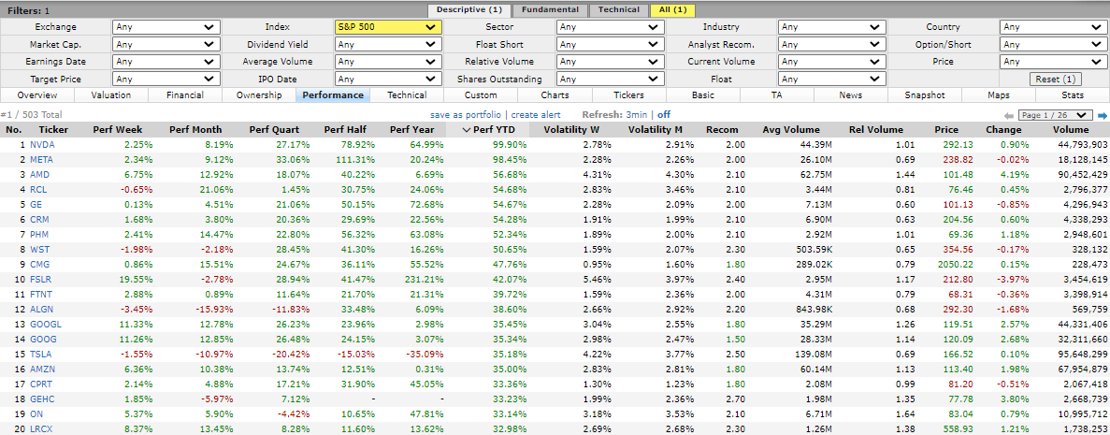This screenshot has height=435, width=1110.
Task: Select the TA view tab
Action: 776,94
